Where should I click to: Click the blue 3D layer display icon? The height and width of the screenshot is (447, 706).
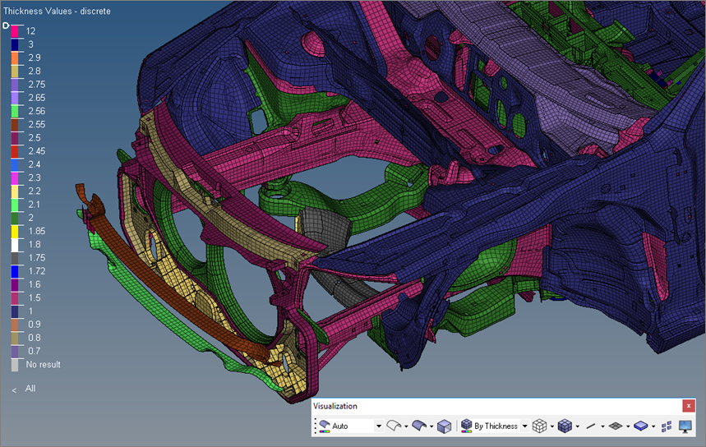(x=641, y=426)
